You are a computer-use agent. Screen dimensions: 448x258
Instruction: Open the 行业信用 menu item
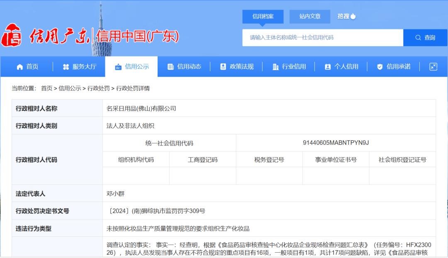tap(289, 67)
